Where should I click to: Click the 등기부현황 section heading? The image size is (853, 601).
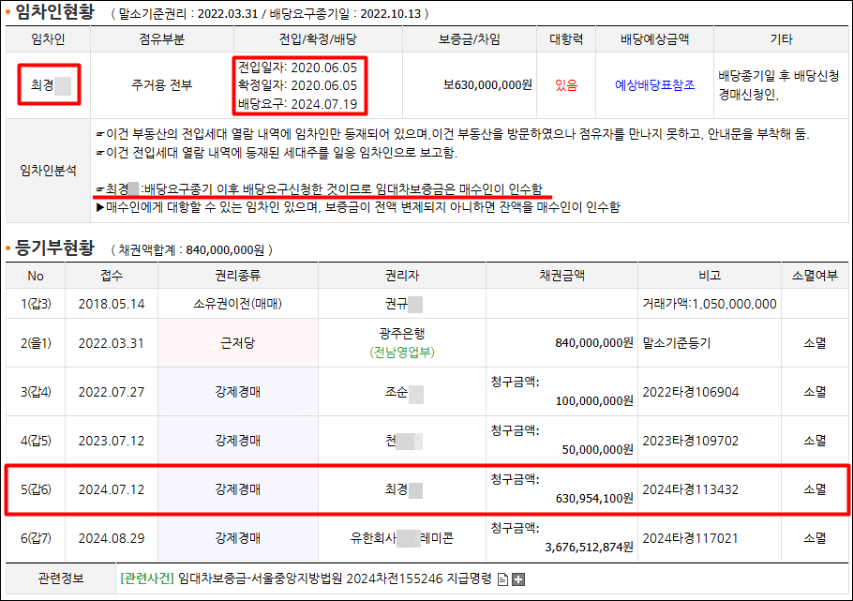coord(54,249)
